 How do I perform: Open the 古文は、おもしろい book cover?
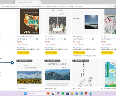(x=85, y=74)
